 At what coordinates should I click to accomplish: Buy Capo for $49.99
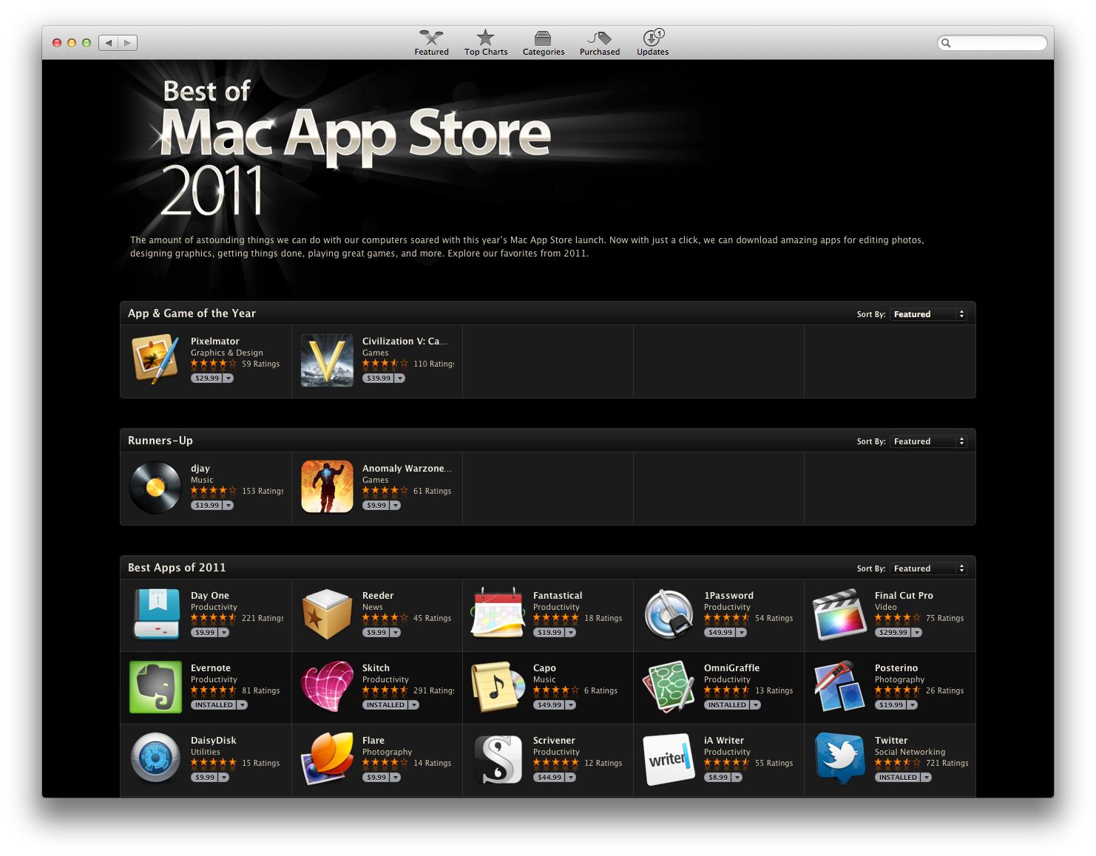click(x=549, y=705)
